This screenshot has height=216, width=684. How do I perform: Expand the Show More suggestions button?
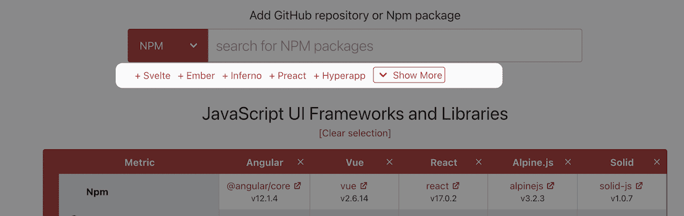[x=409, y=75]
